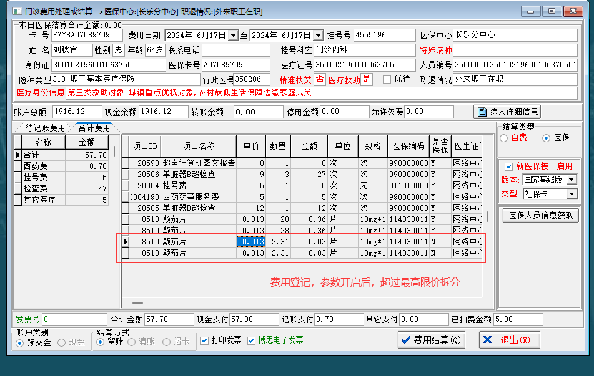Switch to 合计费用 tab
Screen dimensions: 594x376
click(x=94, y=128)
